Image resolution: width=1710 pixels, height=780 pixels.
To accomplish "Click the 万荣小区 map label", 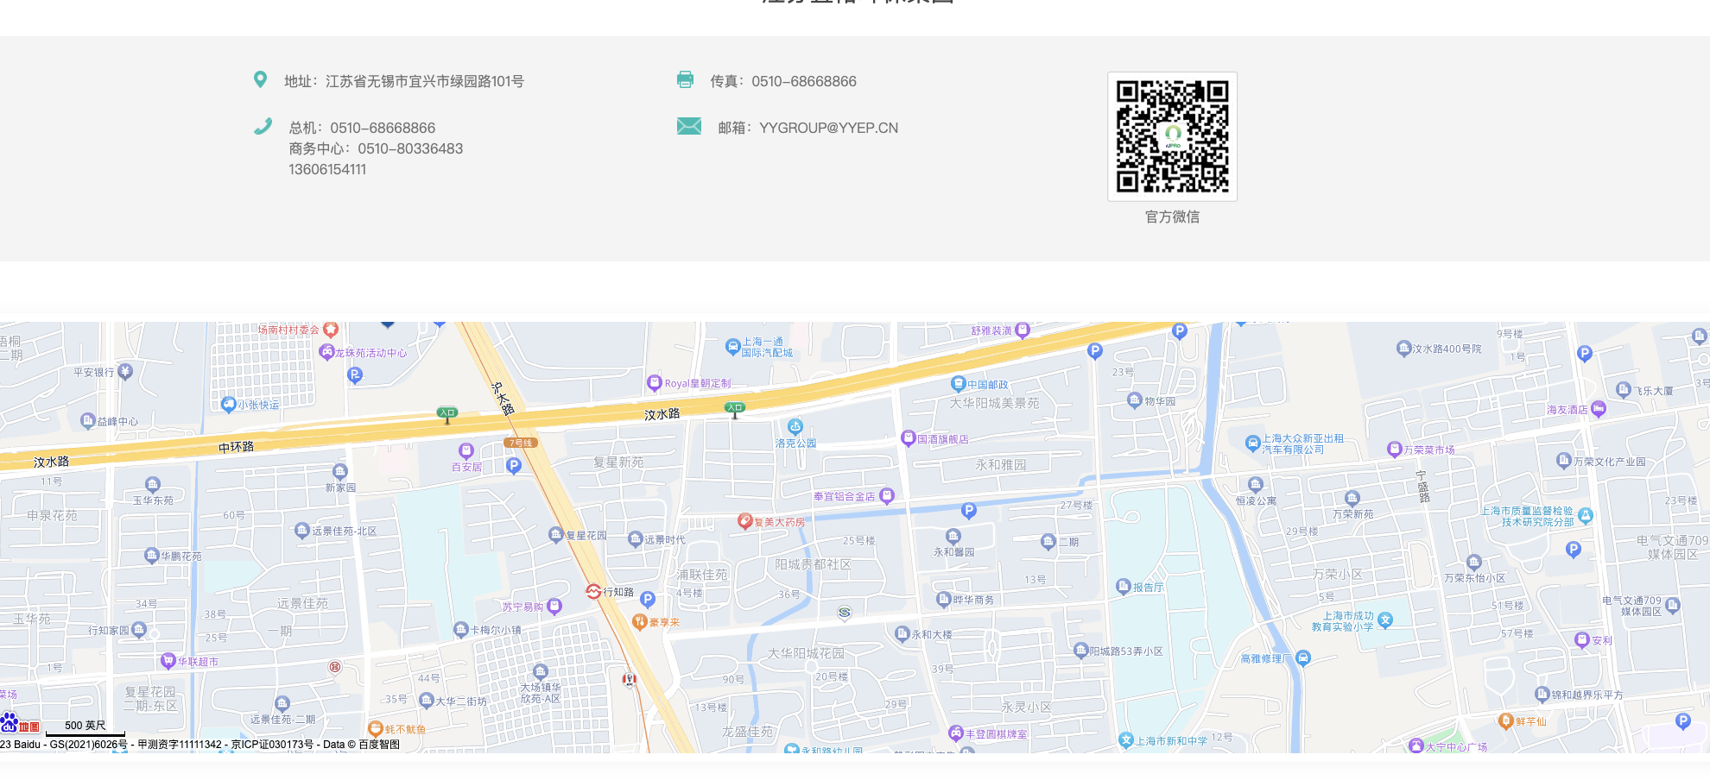I will 1338,574.
